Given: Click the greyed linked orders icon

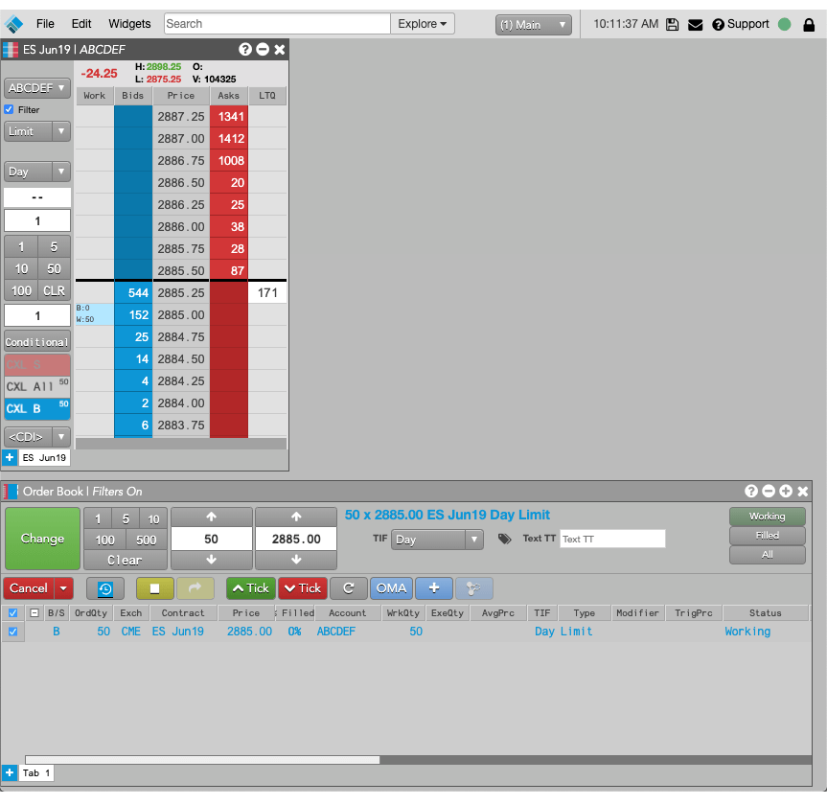Looking at the screenshot, I should point(473,588).
